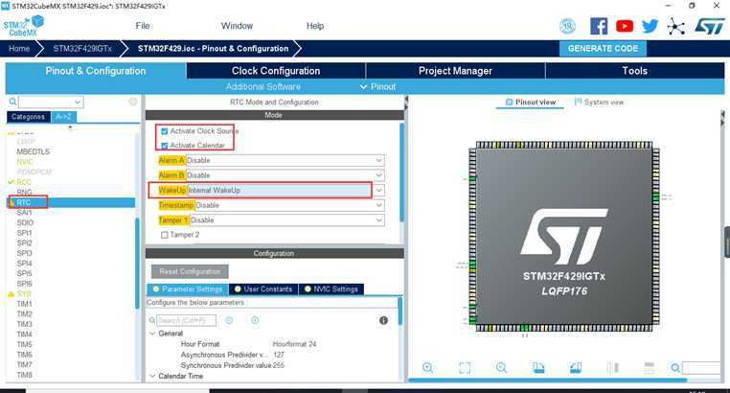Select TIM1 in the peripheral list
This screenshot has width=730, height=393.
25,304
